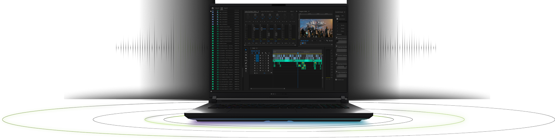Toggle the timeline Snap magnet button
Image resolution: width=555 pixels, height=140 pixels.
pos(255,53)
